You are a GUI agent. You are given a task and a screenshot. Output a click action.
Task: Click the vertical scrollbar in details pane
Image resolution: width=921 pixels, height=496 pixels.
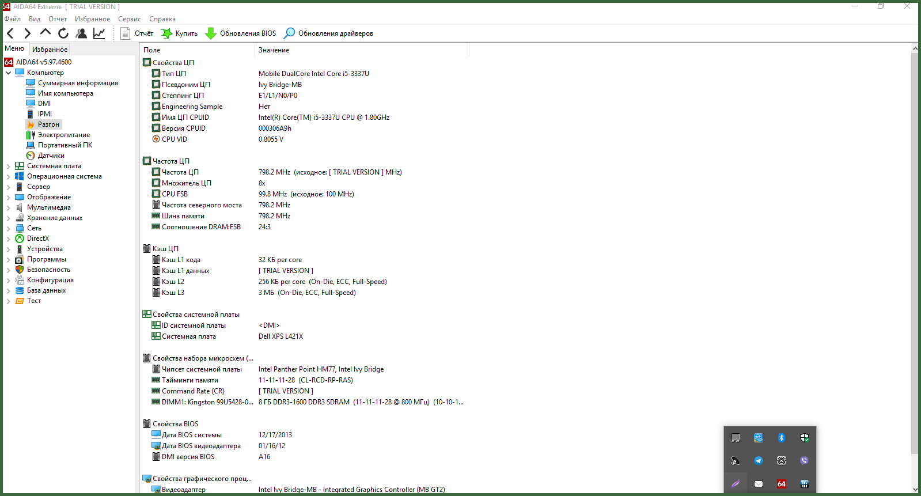click(915, 253)
